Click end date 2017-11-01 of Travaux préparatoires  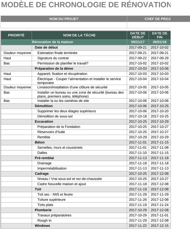pos(160,215)
